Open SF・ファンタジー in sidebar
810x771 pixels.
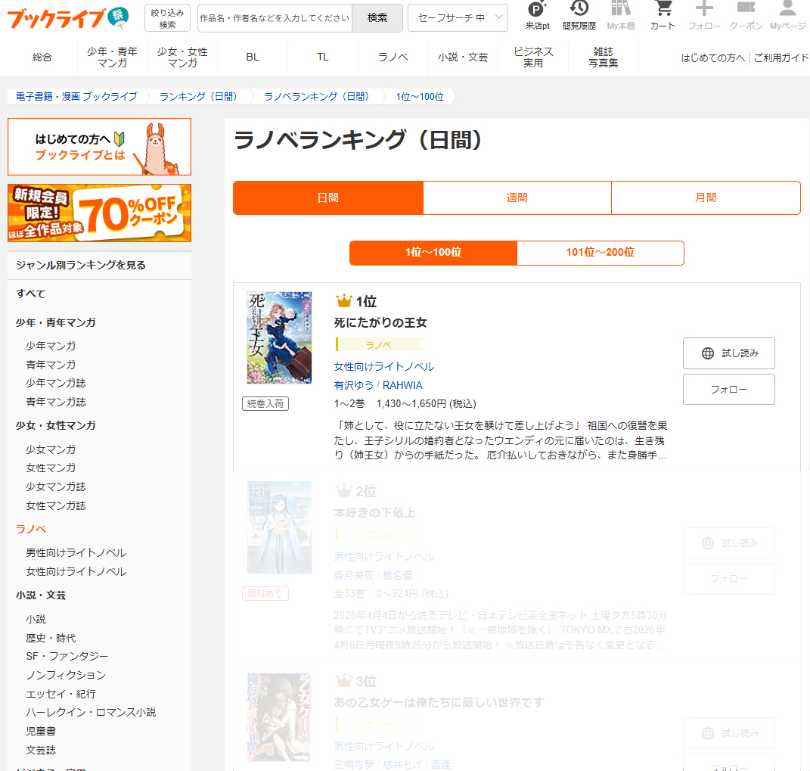pyautogui.click(x=67, y=656)
